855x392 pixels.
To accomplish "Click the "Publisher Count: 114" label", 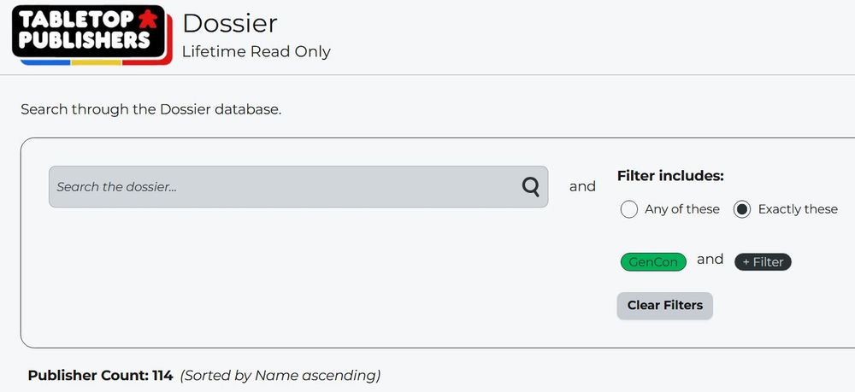I will pos(100,376).
